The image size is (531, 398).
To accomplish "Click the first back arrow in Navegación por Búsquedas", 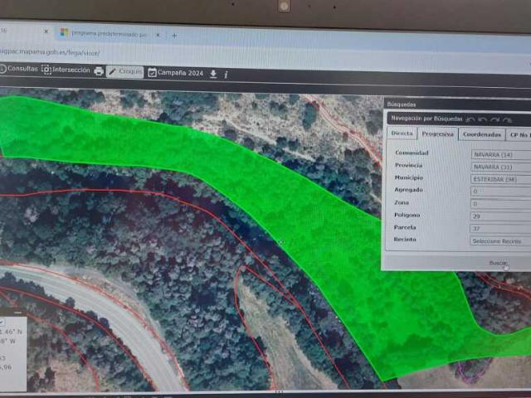I will (470, 119).
